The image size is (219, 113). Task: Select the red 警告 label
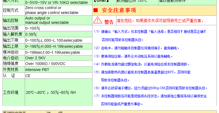[x=109, y=21]
